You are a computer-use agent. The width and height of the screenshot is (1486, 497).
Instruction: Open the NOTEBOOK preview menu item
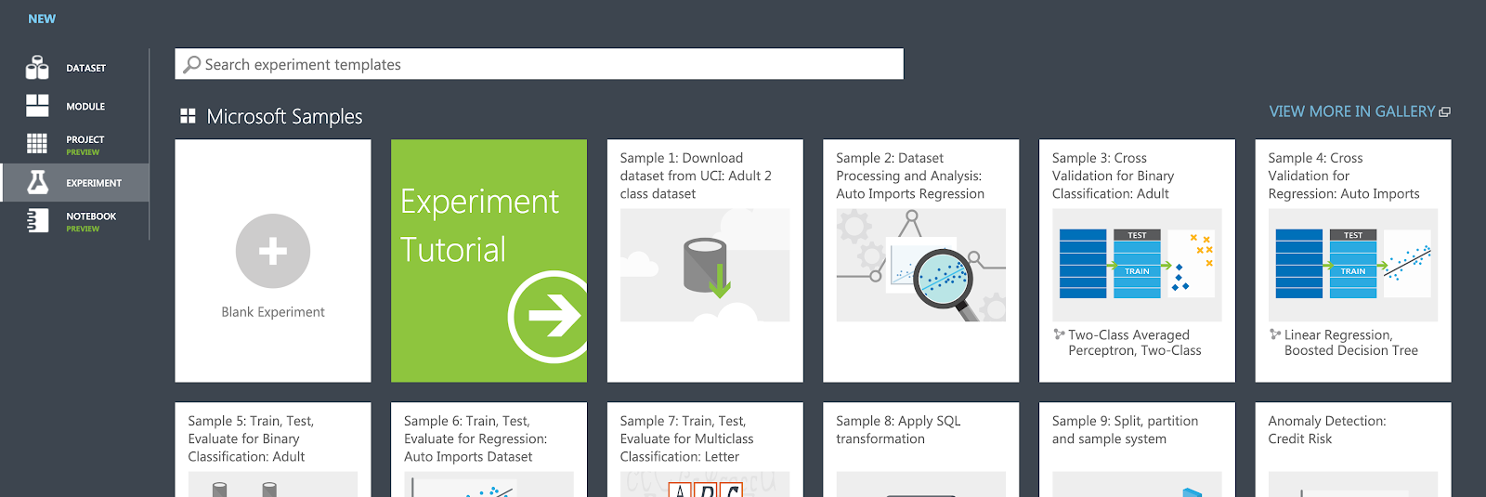pos(74,221)
